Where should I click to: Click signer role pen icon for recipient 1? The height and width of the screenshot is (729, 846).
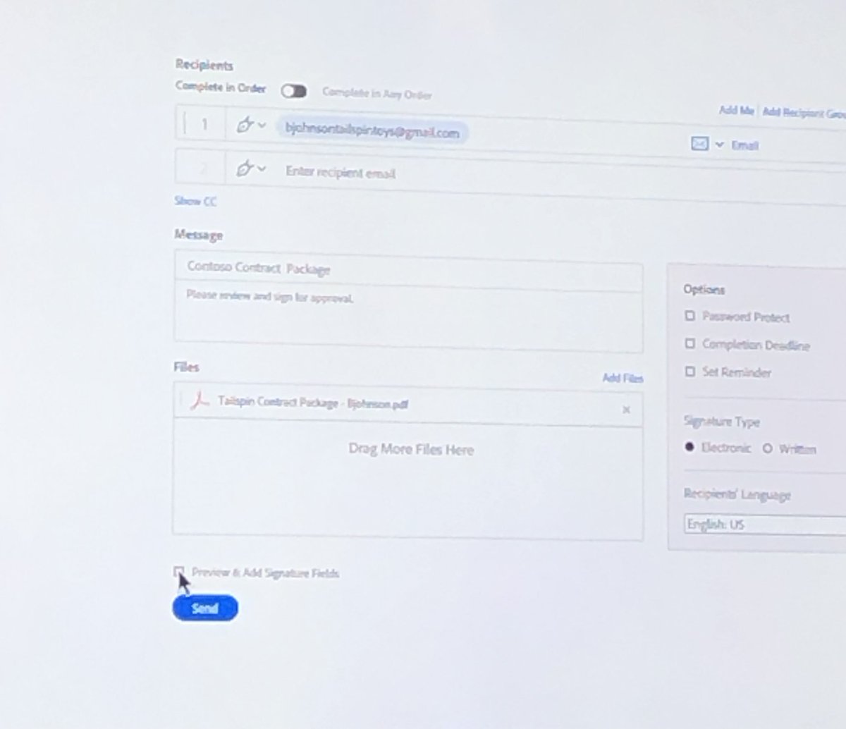click(x=245, y=125)
